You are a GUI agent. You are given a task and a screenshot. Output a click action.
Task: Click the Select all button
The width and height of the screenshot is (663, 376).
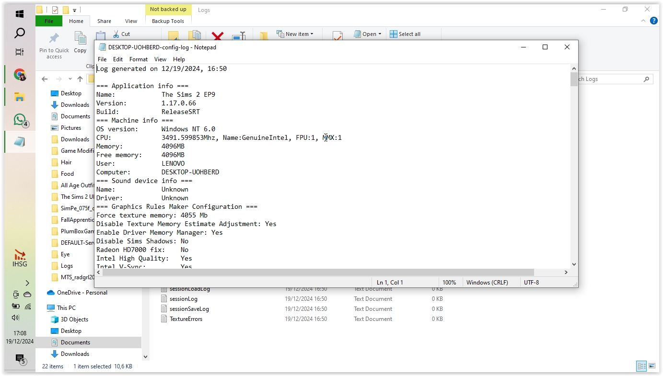tap(405, 34)
